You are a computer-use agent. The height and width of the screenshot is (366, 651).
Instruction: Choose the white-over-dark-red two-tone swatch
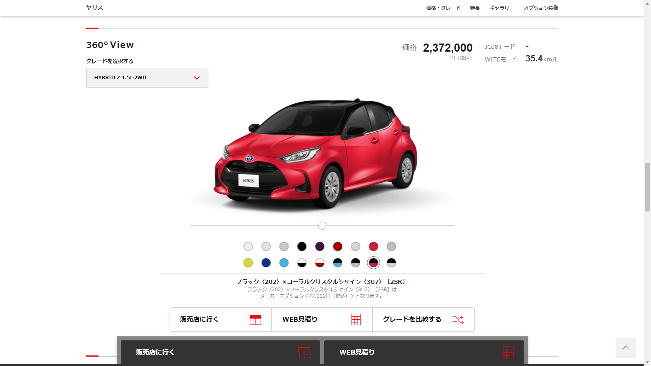click(320, 263)
